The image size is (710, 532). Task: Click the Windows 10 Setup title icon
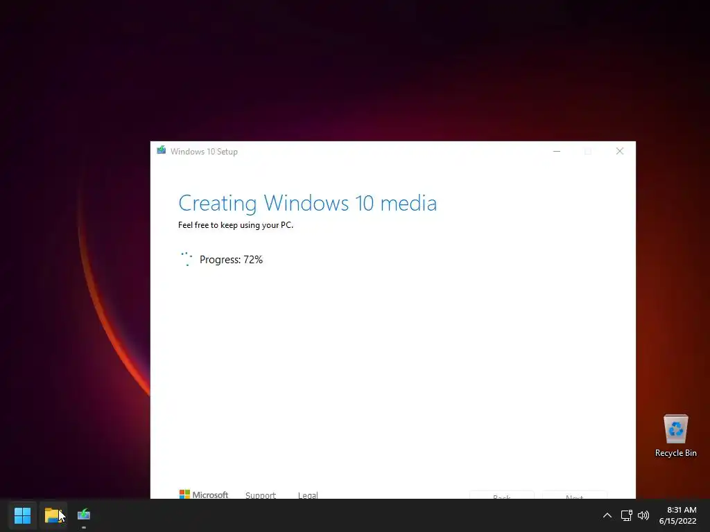pos(161,150)
